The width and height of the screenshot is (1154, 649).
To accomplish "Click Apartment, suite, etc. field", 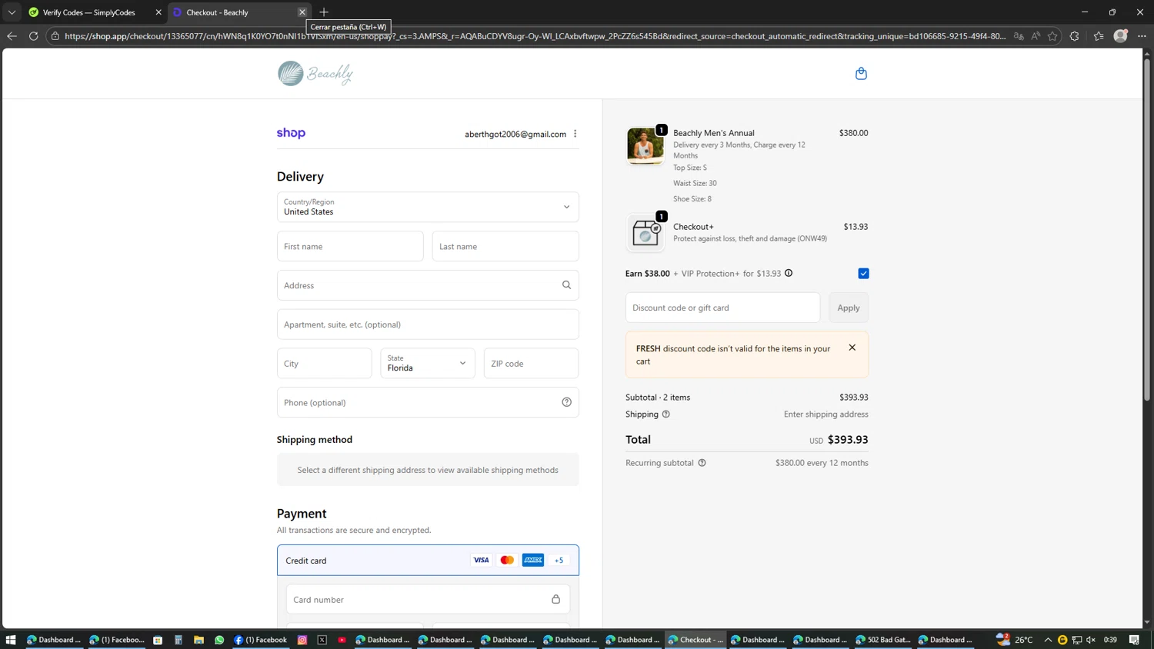I will pyautogui.click(x=428, y=324).
